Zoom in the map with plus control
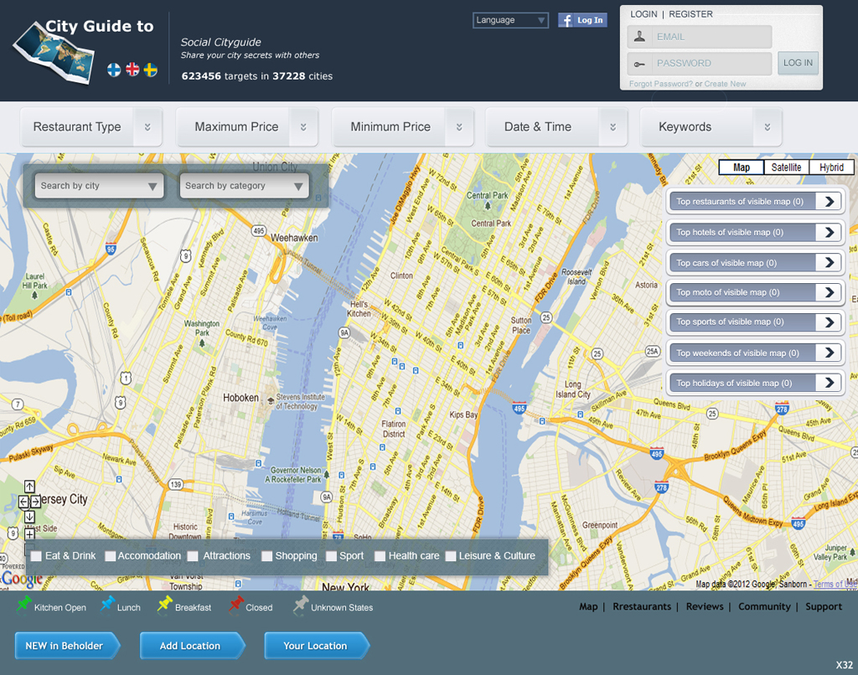Image resolution: width=858 pixels, height=675 pixels. pos(29,533)
